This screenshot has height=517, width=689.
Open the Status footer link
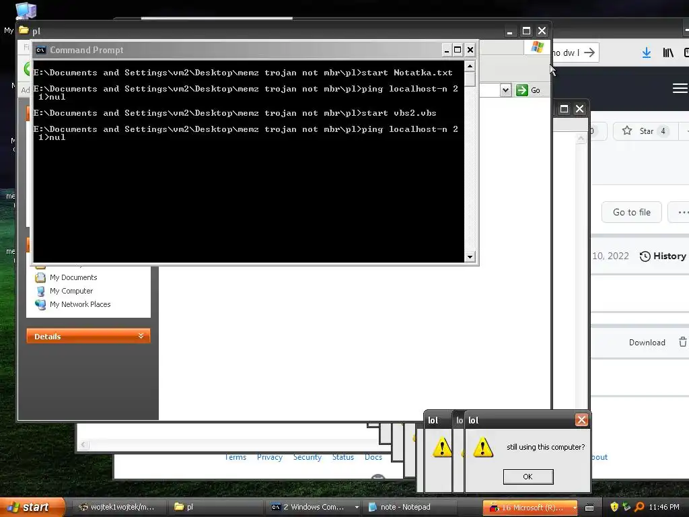pos(342,457)
